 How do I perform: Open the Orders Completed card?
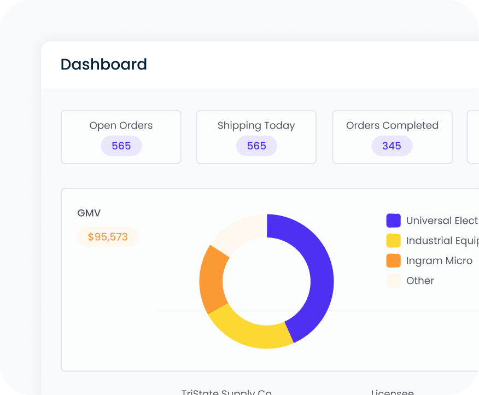[x=392, y=137]
